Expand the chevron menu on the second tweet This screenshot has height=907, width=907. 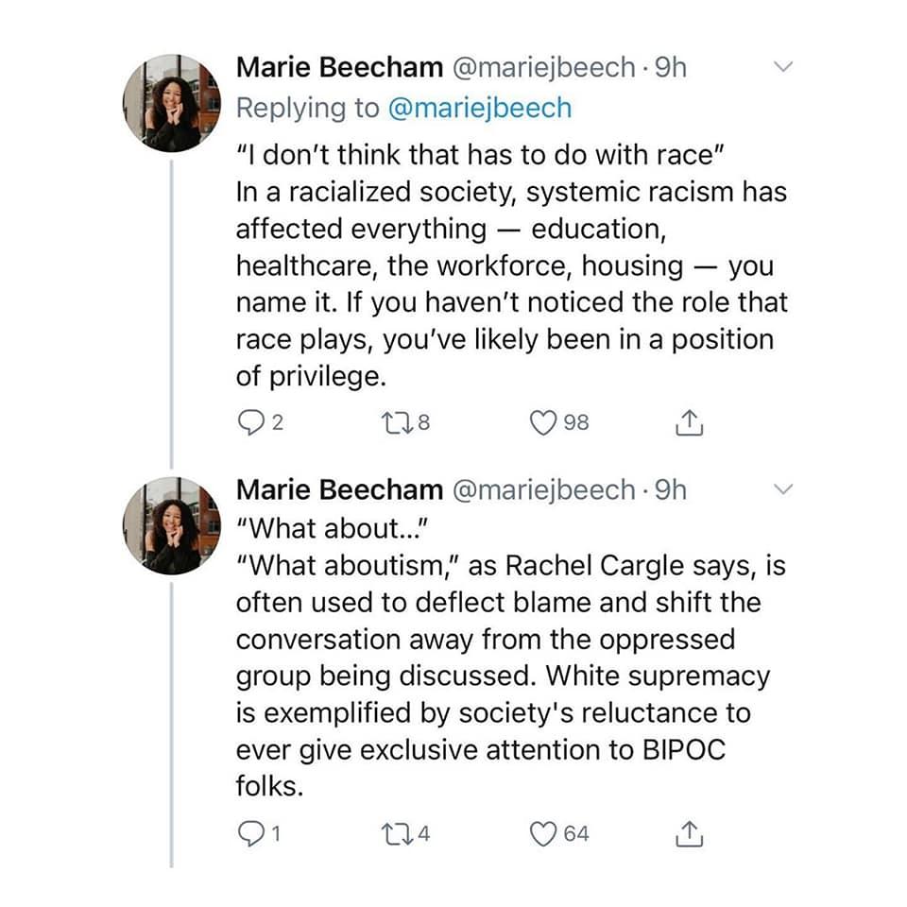[x=783, y=488]
